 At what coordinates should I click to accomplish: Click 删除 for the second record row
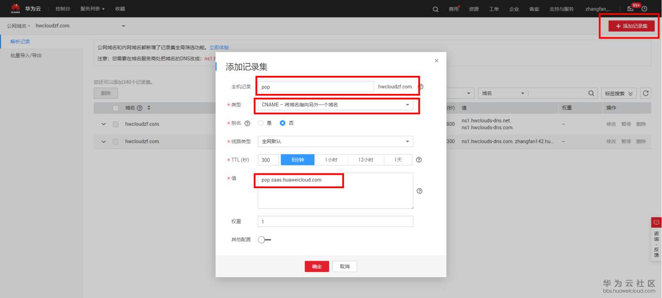tap(641, 141)
